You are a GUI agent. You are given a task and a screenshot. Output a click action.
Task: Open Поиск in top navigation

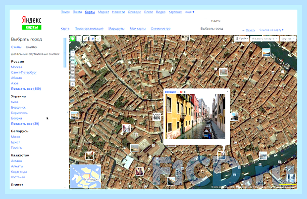(65, 12)
